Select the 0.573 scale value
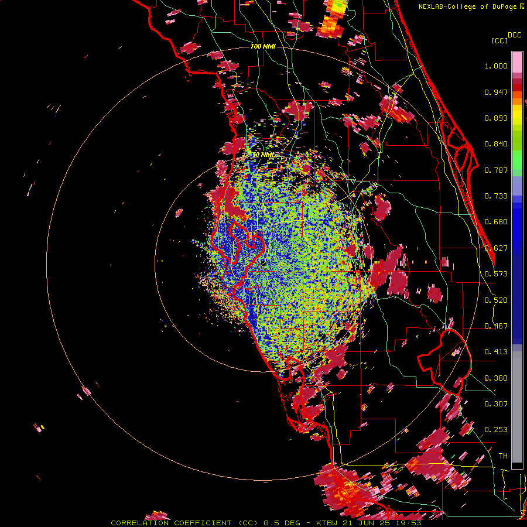The image size is (527, 527). 496,274
